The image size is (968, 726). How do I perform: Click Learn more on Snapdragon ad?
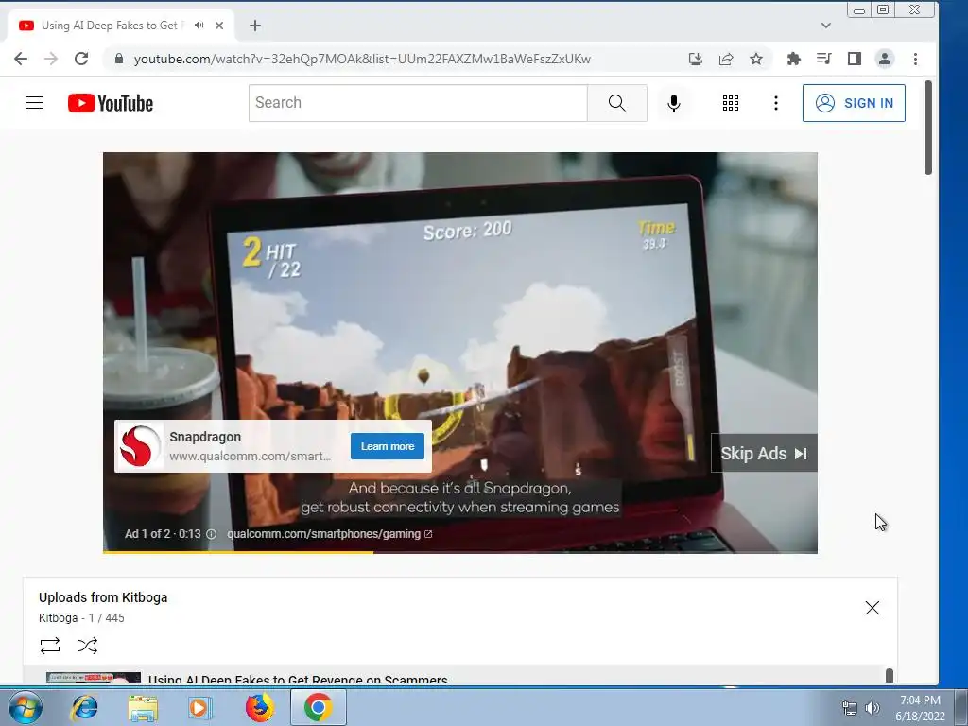[387, 446]
